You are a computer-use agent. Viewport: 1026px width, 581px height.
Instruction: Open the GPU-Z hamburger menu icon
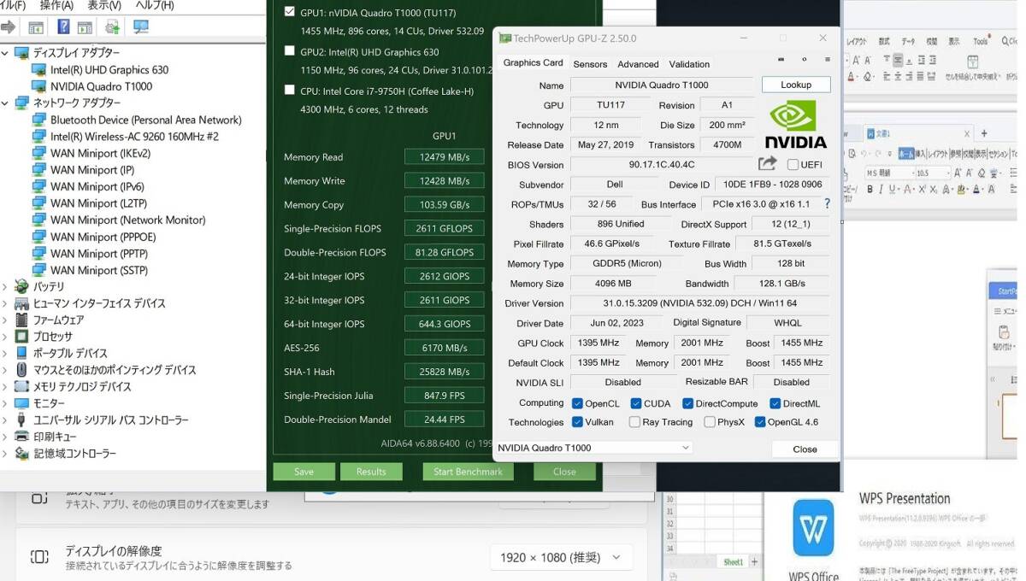tap(827, 60)
